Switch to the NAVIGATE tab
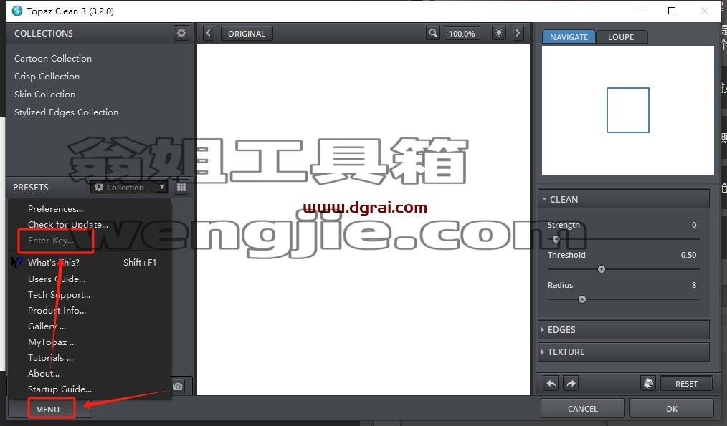Screen dimensions: 727x426 (569, 37)
